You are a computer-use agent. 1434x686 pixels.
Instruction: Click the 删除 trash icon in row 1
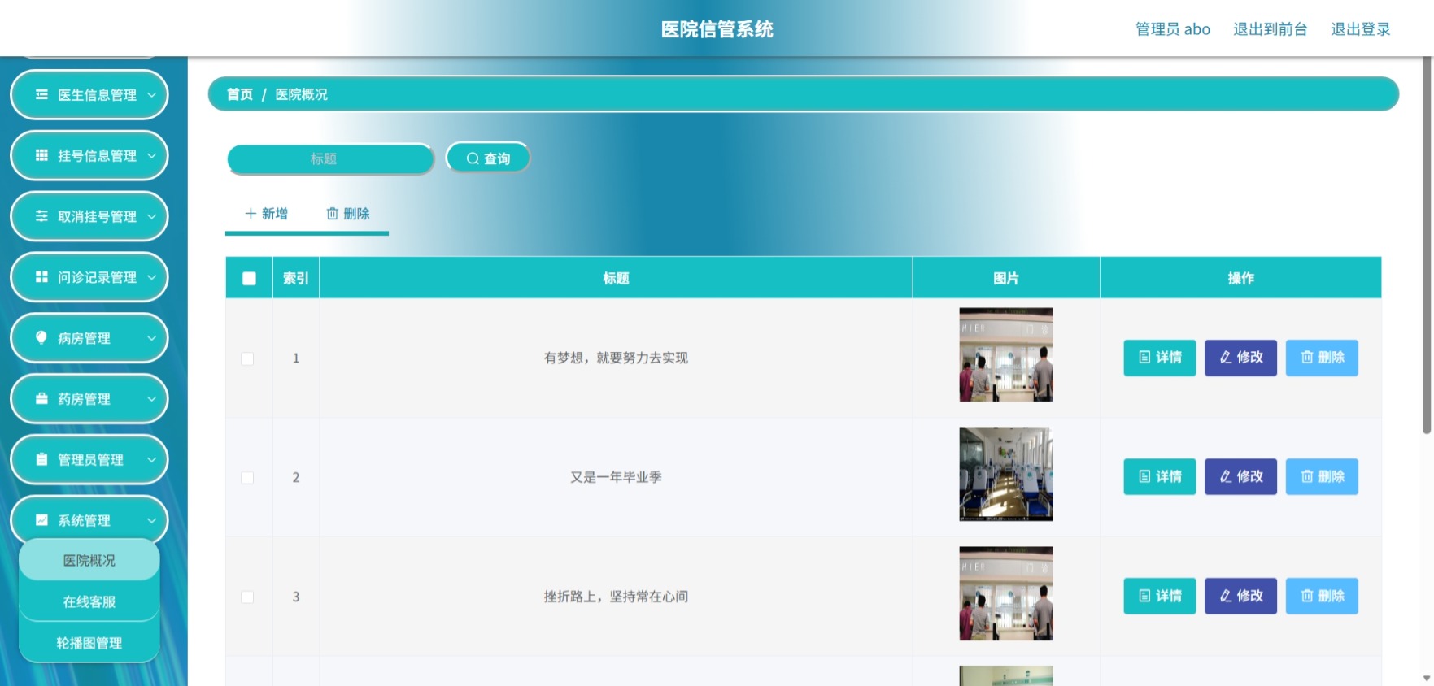tap(1307, 358)
